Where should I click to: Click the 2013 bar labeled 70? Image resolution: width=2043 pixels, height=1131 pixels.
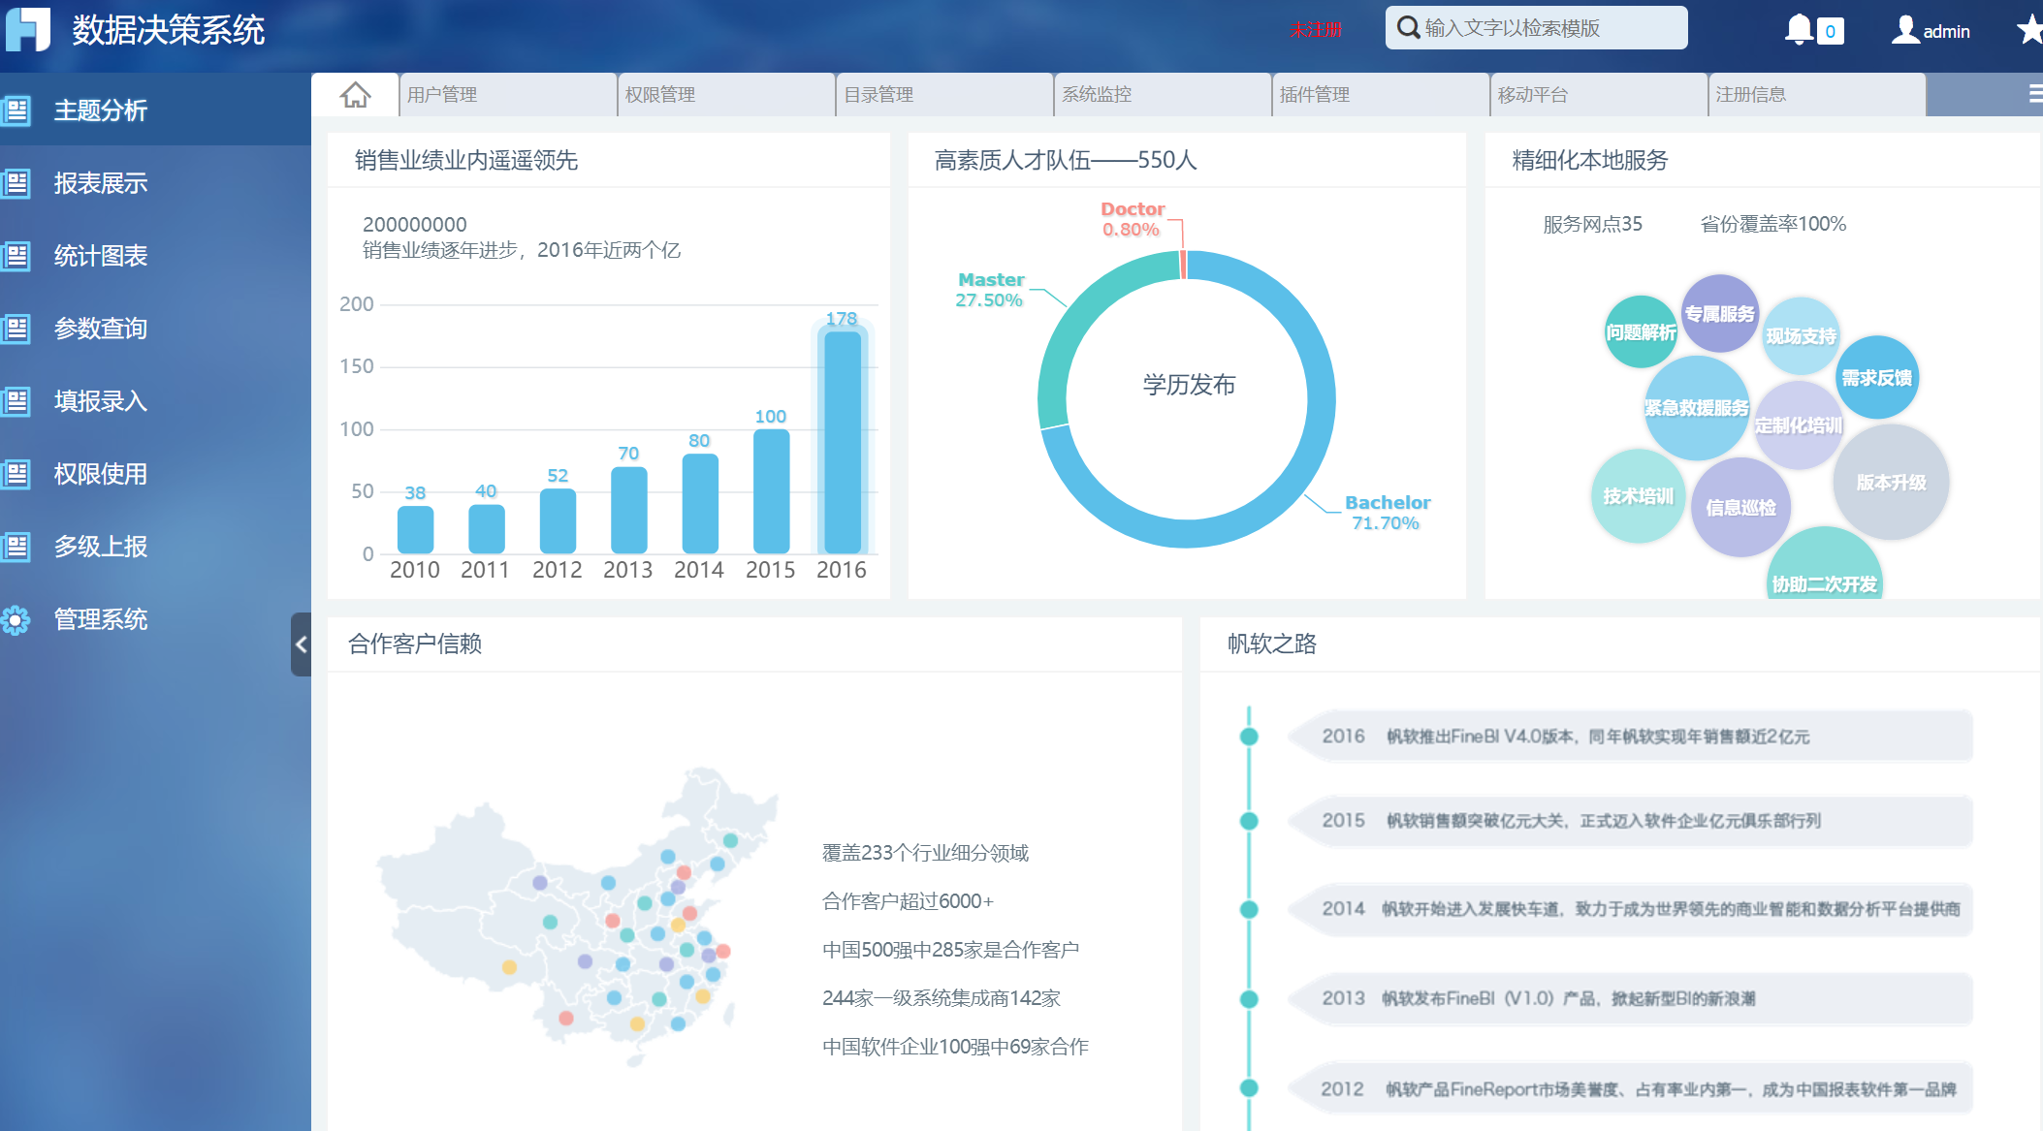628,510
